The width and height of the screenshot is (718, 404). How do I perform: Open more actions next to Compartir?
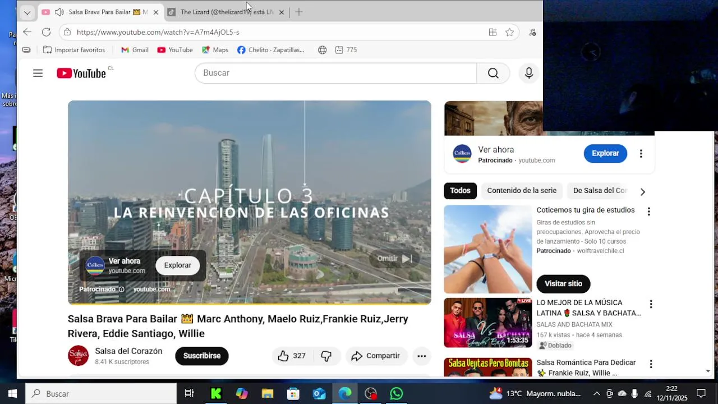pyautogui.click(x=421, y=356)
